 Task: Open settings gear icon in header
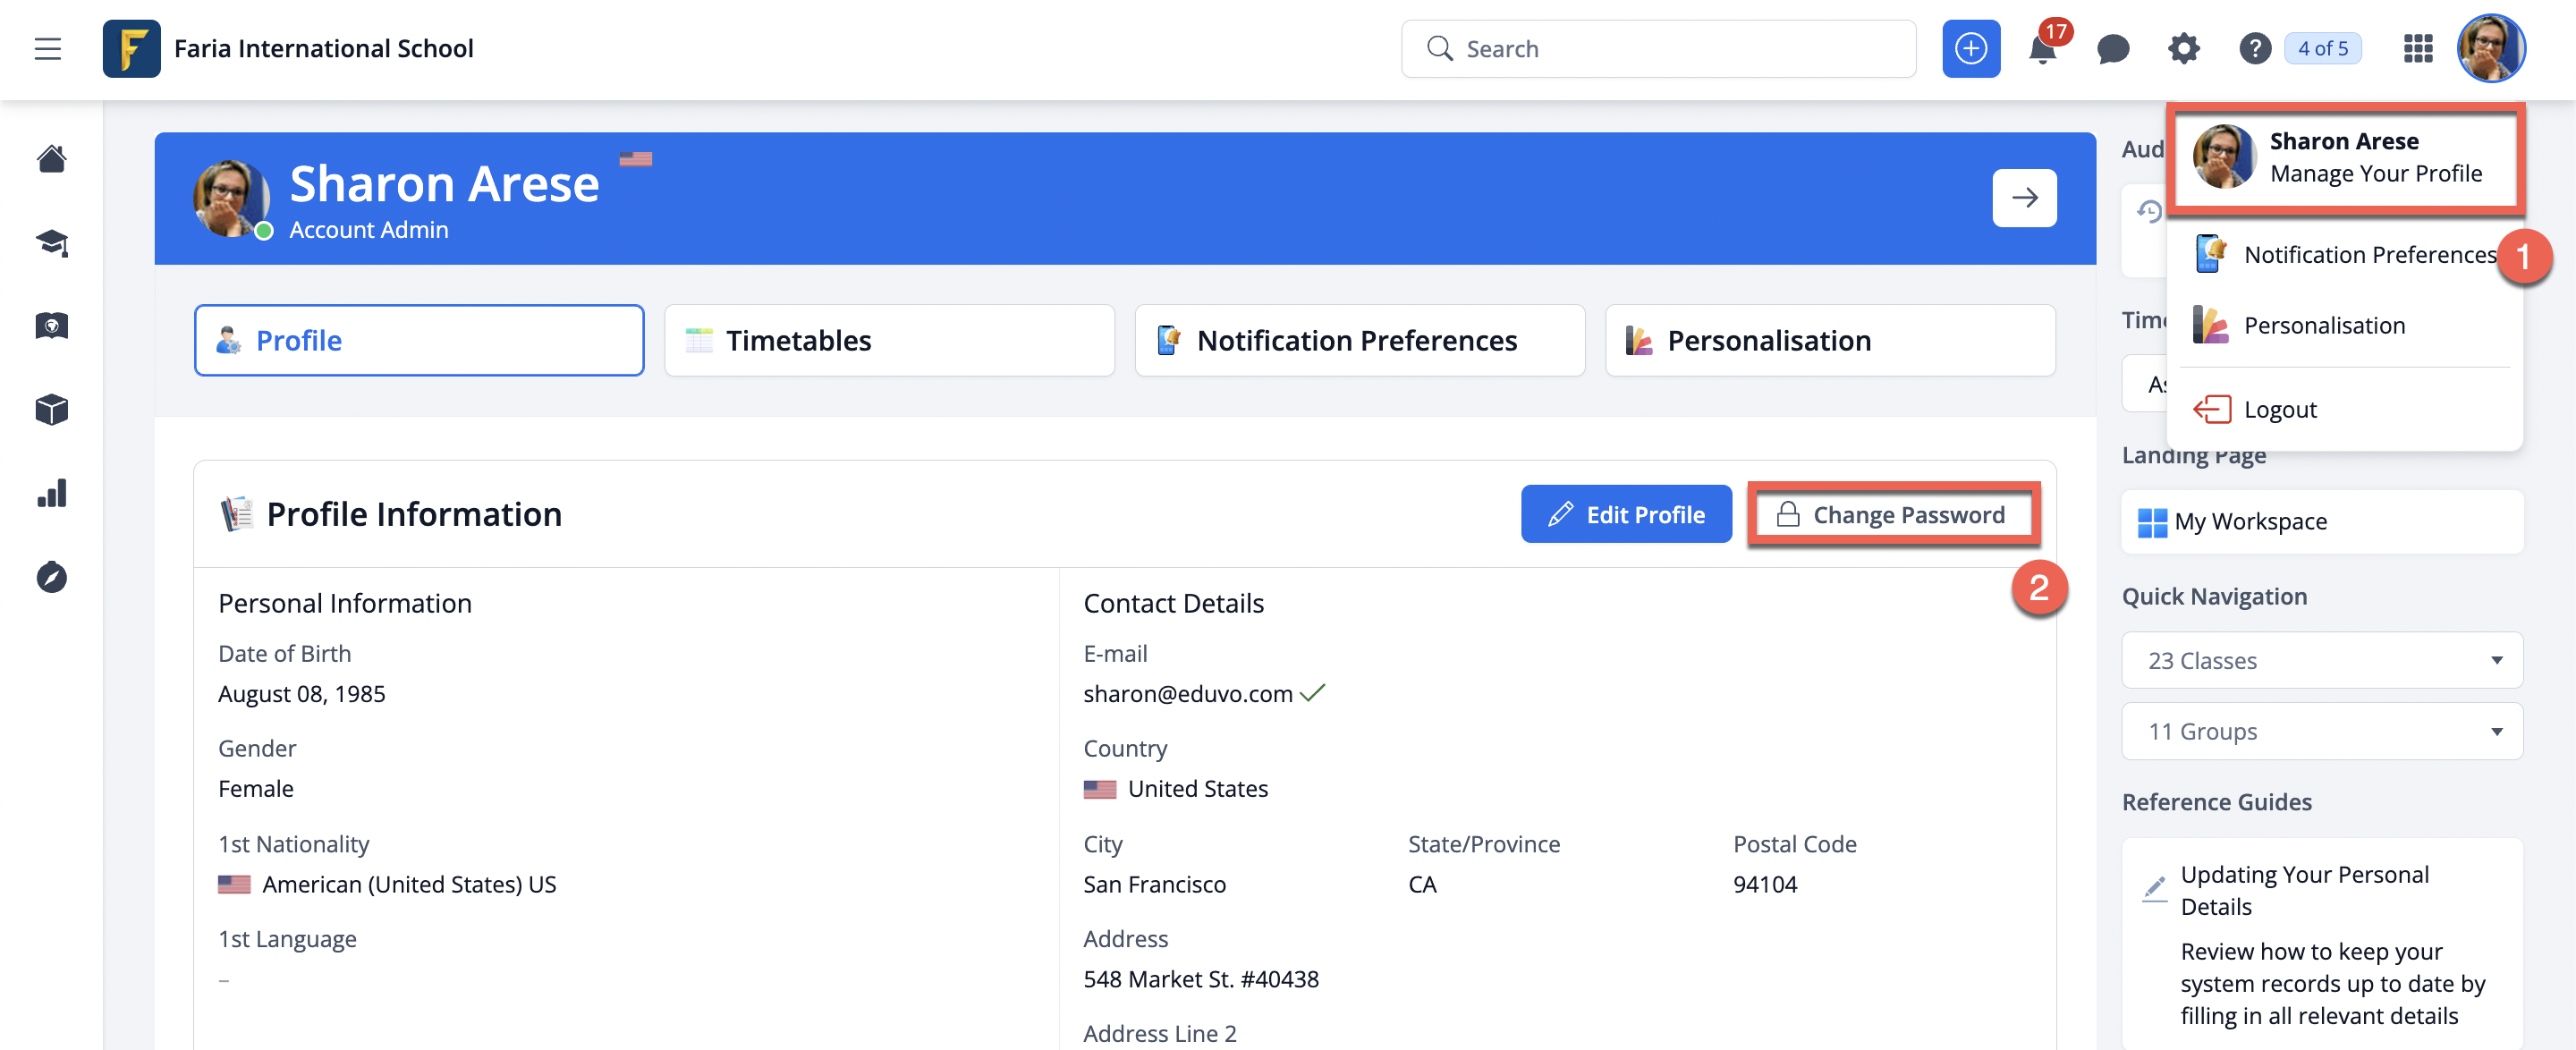click(2183, 49)
